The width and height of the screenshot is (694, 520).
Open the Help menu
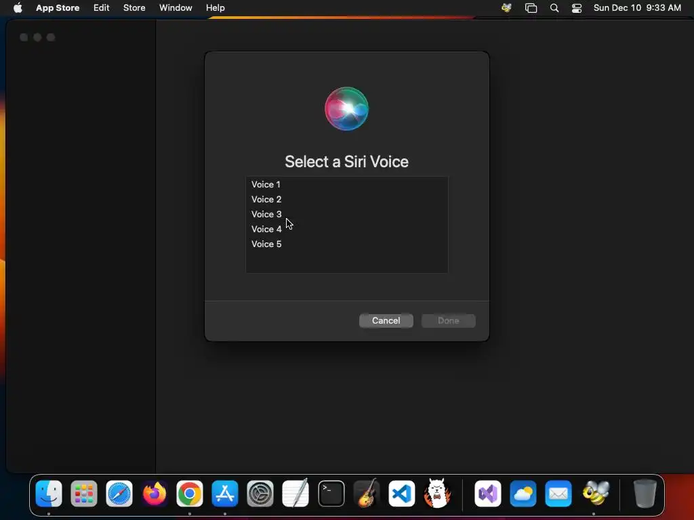coord(215,8)
